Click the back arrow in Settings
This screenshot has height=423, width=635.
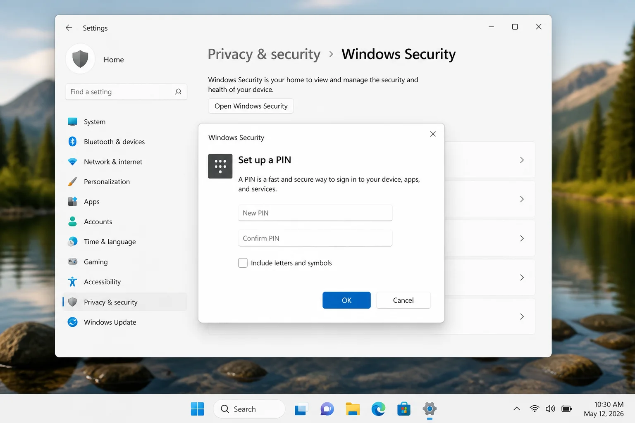[69, 28]
